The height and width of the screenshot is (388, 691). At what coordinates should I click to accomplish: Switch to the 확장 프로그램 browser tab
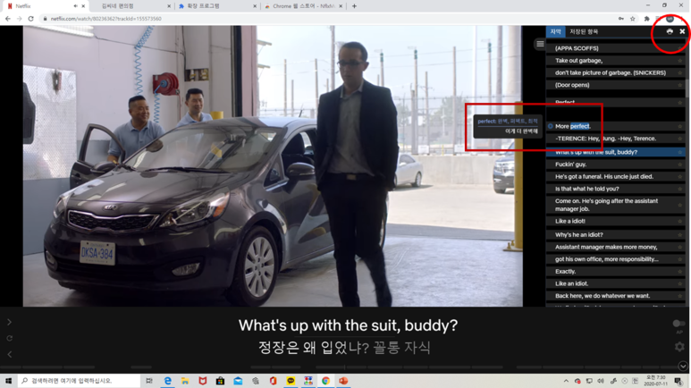pos(216,6)
